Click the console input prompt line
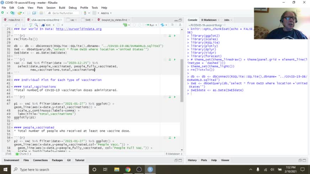This screenshot has width=310, height=174. click(247, 94)
